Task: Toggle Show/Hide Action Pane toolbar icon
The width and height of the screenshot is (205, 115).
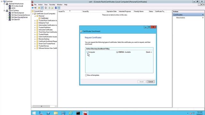Action: pos(59,8)
